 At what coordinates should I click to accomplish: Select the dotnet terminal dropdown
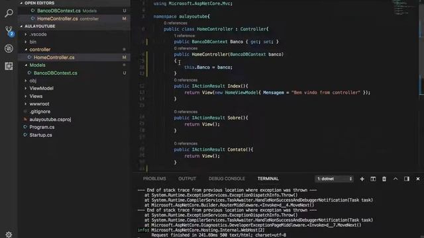click(x=334, y=179)
